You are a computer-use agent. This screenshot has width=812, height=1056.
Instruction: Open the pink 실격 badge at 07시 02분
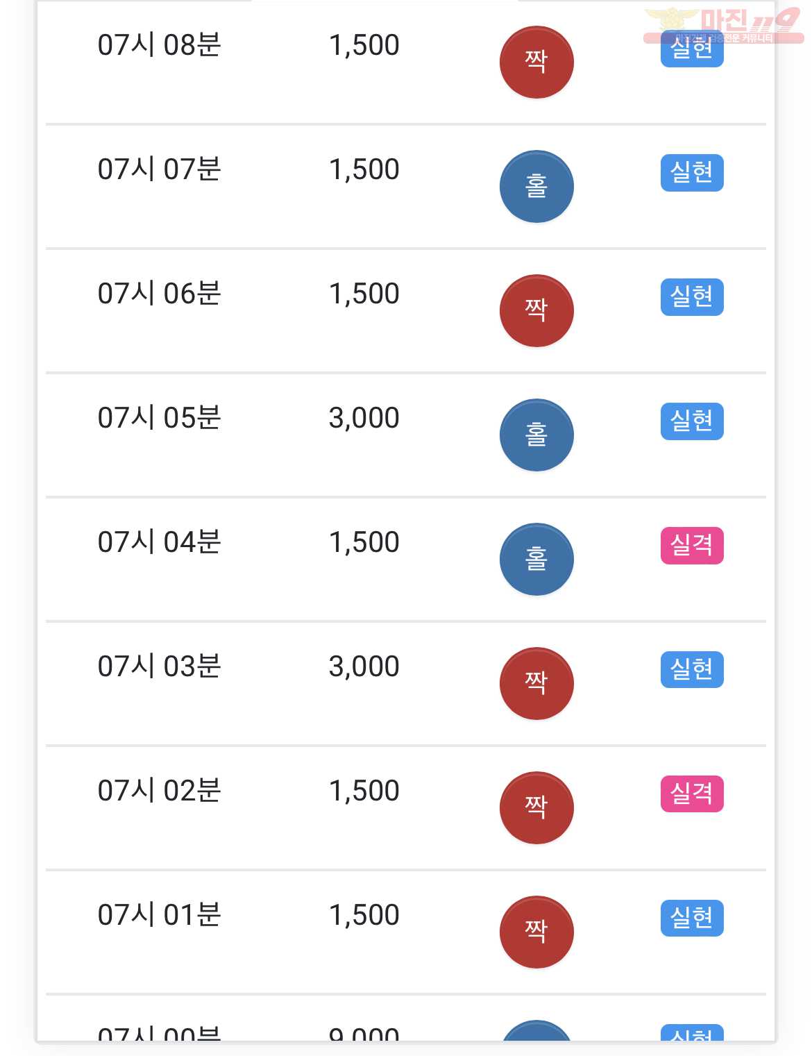pos(692,794)
